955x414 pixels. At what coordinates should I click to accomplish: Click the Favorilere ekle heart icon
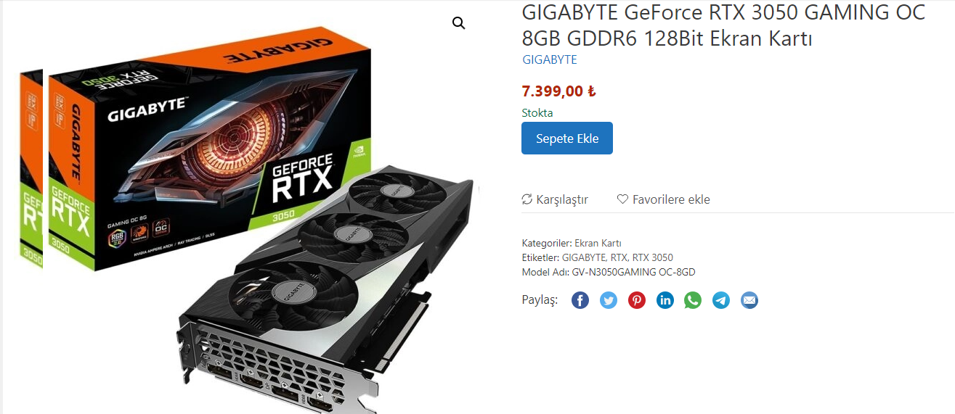point(622,199)
